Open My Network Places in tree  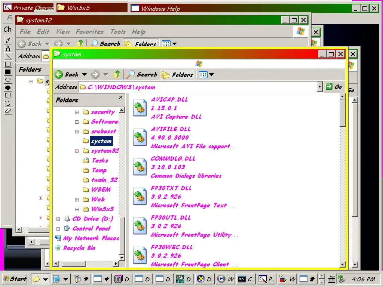[91, 238]
